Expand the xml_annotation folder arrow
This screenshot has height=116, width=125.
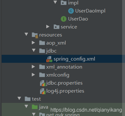[33, 67]
